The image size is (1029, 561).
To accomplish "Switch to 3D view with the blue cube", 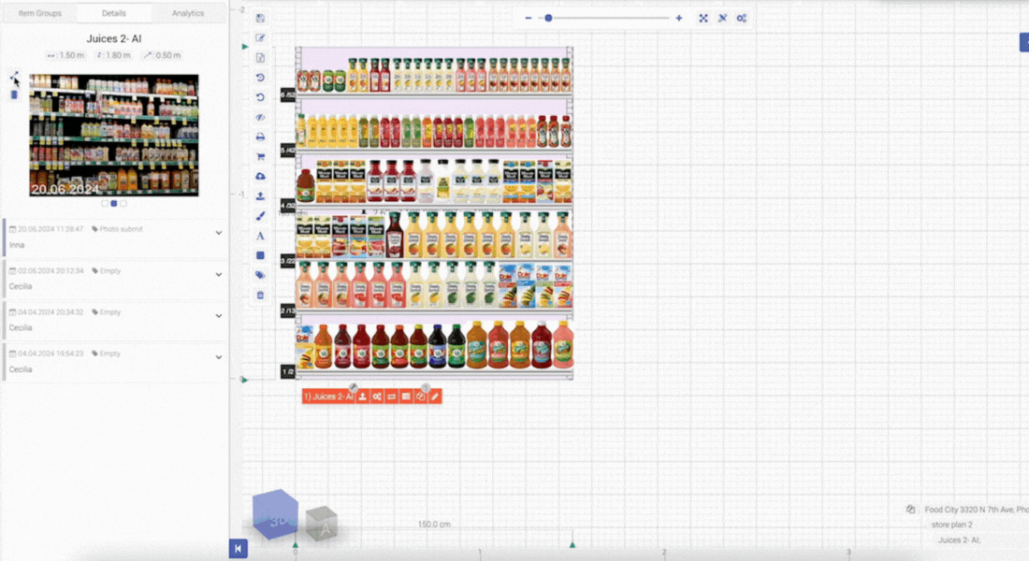I will tap(276, 514).
